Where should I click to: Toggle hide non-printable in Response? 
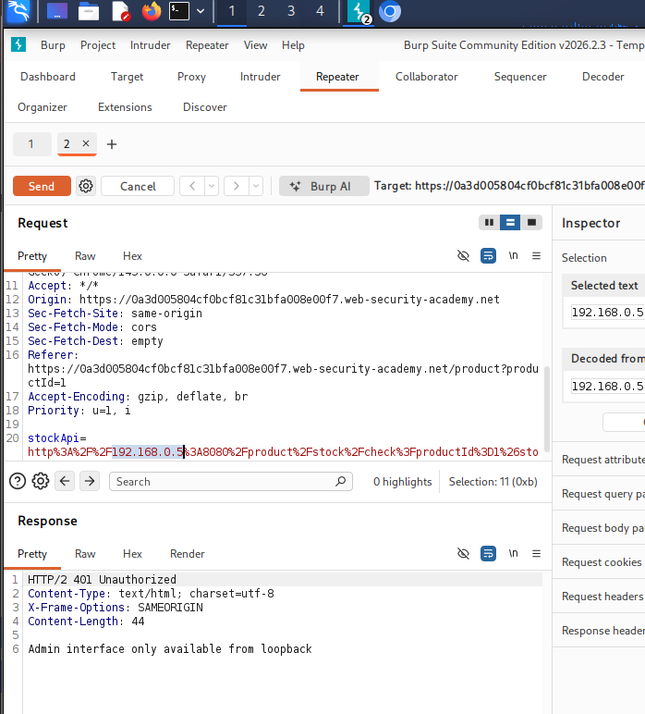tap(463, 553)
